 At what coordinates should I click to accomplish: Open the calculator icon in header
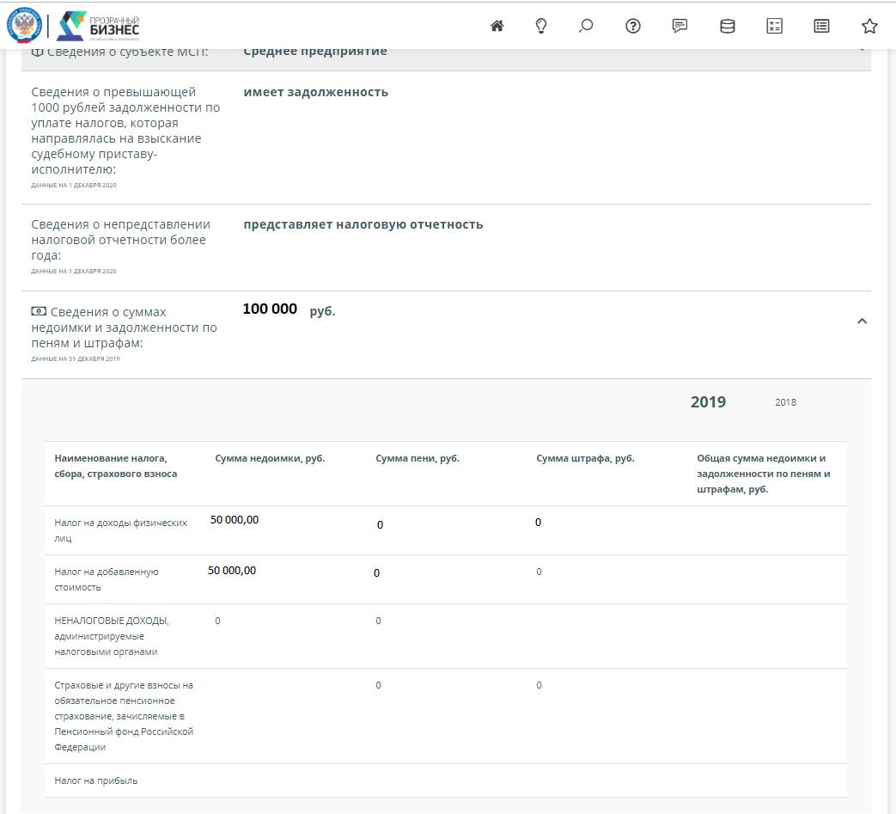[774, 26]
